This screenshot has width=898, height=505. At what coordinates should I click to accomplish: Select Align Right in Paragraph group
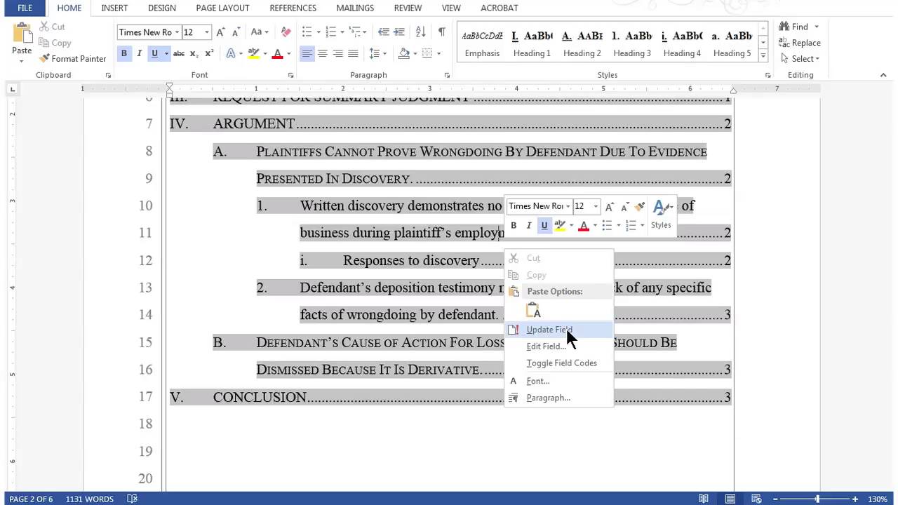coord(338,53)
